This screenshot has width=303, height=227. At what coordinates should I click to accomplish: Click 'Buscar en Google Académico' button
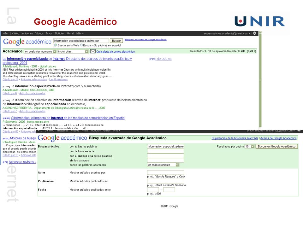[276, 147]
